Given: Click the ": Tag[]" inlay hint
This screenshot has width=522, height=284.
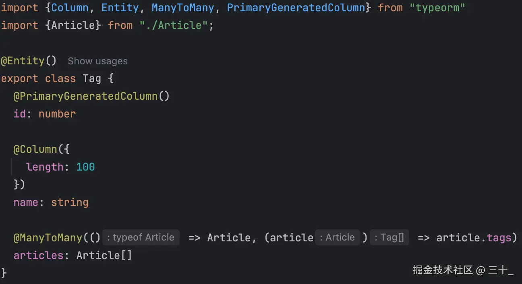Looking at the screenshot, I should [x=389, y=237].
